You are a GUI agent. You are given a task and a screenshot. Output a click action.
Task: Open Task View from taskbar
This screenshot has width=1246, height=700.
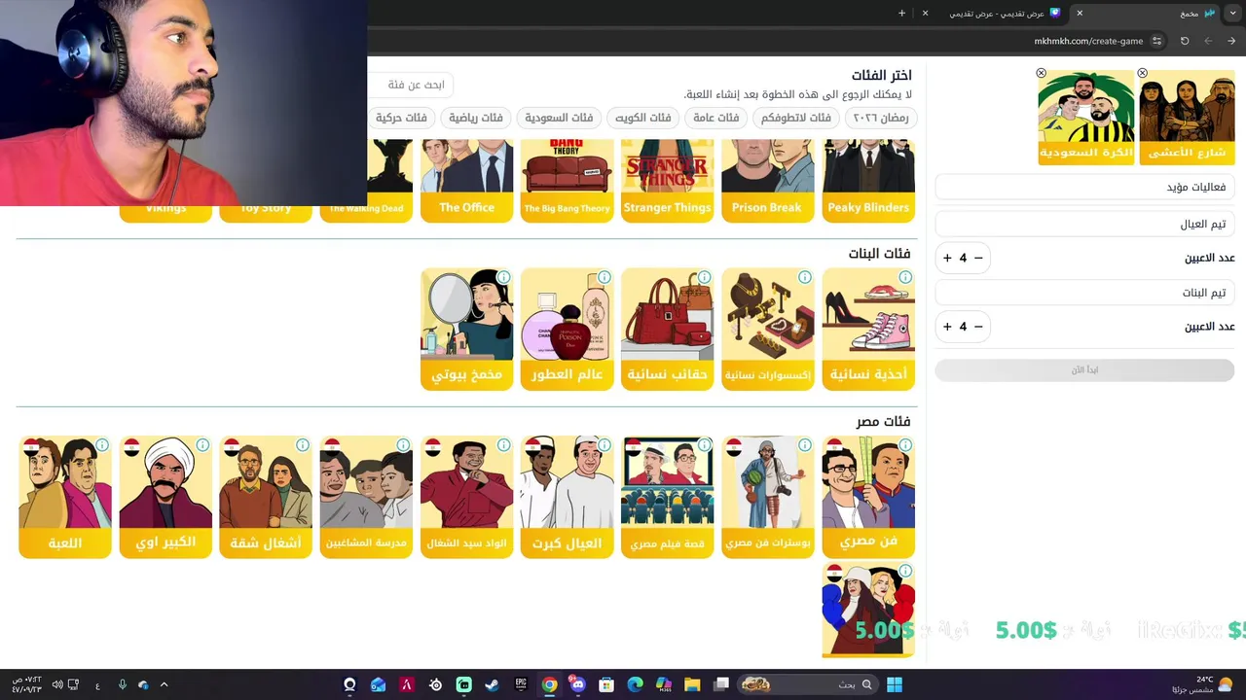click(x=721, y=684)
